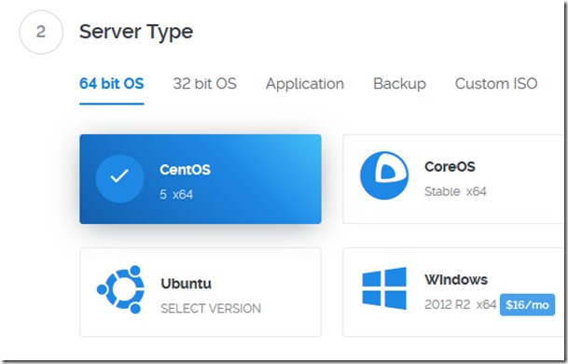Click the Ubuntu logo icon
This screenshot has width=568, height=364.
click(x=120, y=289)
